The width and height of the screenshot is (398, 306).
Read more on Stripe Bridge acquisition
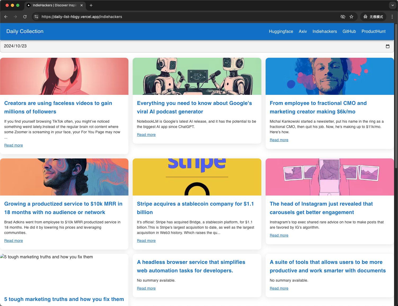pos(146,241)
